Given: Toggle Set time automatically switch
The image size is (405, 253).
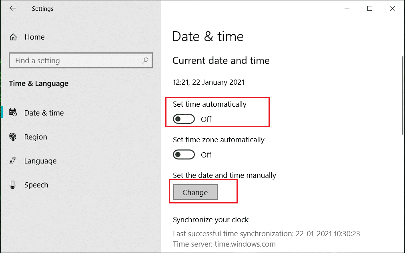Looking at the screenshot, I should tap(184, 119).
